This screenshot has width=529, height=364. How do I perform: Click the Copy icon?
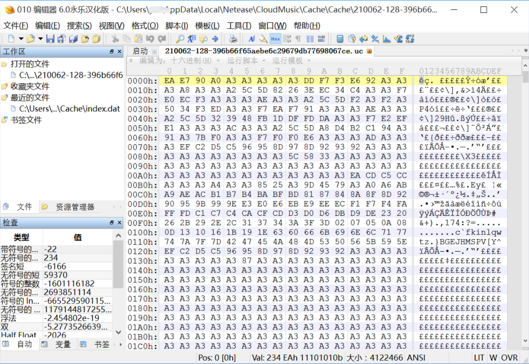tap(126, 39)
